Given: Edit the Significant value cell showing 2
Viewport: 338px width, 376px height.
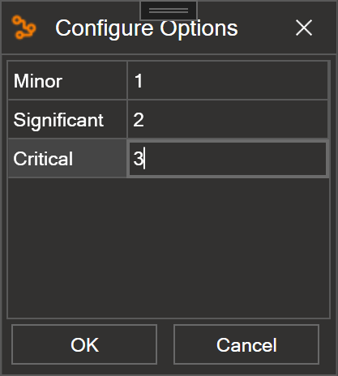Looking at the screenshot, I should pyautogui.click(x=228, y=119).
